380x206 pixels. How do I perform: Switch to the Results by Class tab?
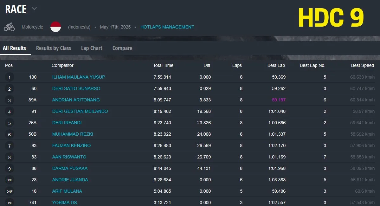(x=54, y=48)
